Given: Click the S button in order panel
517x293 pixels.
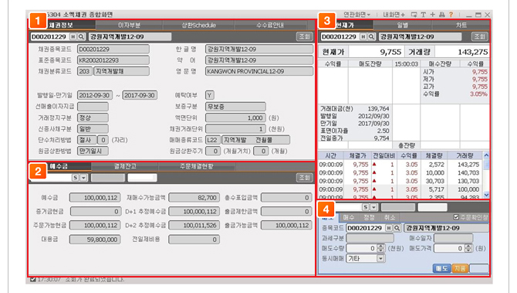Looking at the screenshot, I should coord(366,207).
